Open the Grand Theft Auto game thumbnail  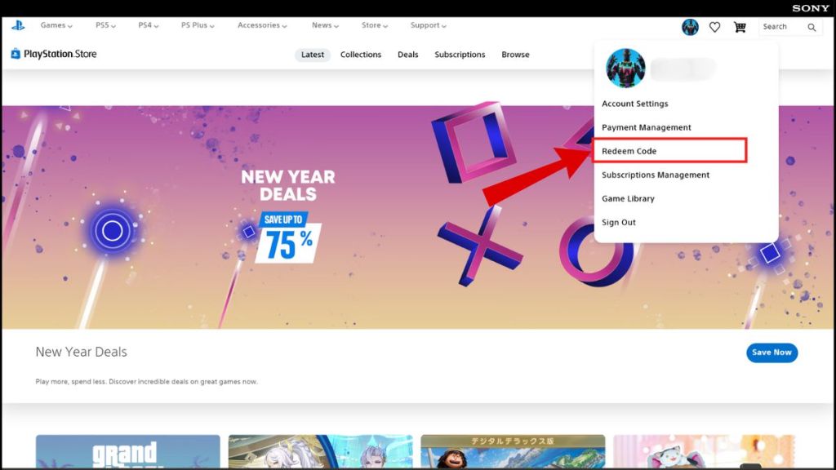[x=127, y=450]
